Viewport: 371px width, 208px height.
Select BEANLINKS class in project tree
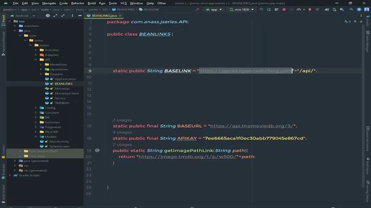(x=63, y=84)
